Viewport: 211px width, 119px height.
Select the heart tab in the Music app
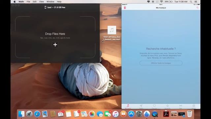click(x=154, y=106)
